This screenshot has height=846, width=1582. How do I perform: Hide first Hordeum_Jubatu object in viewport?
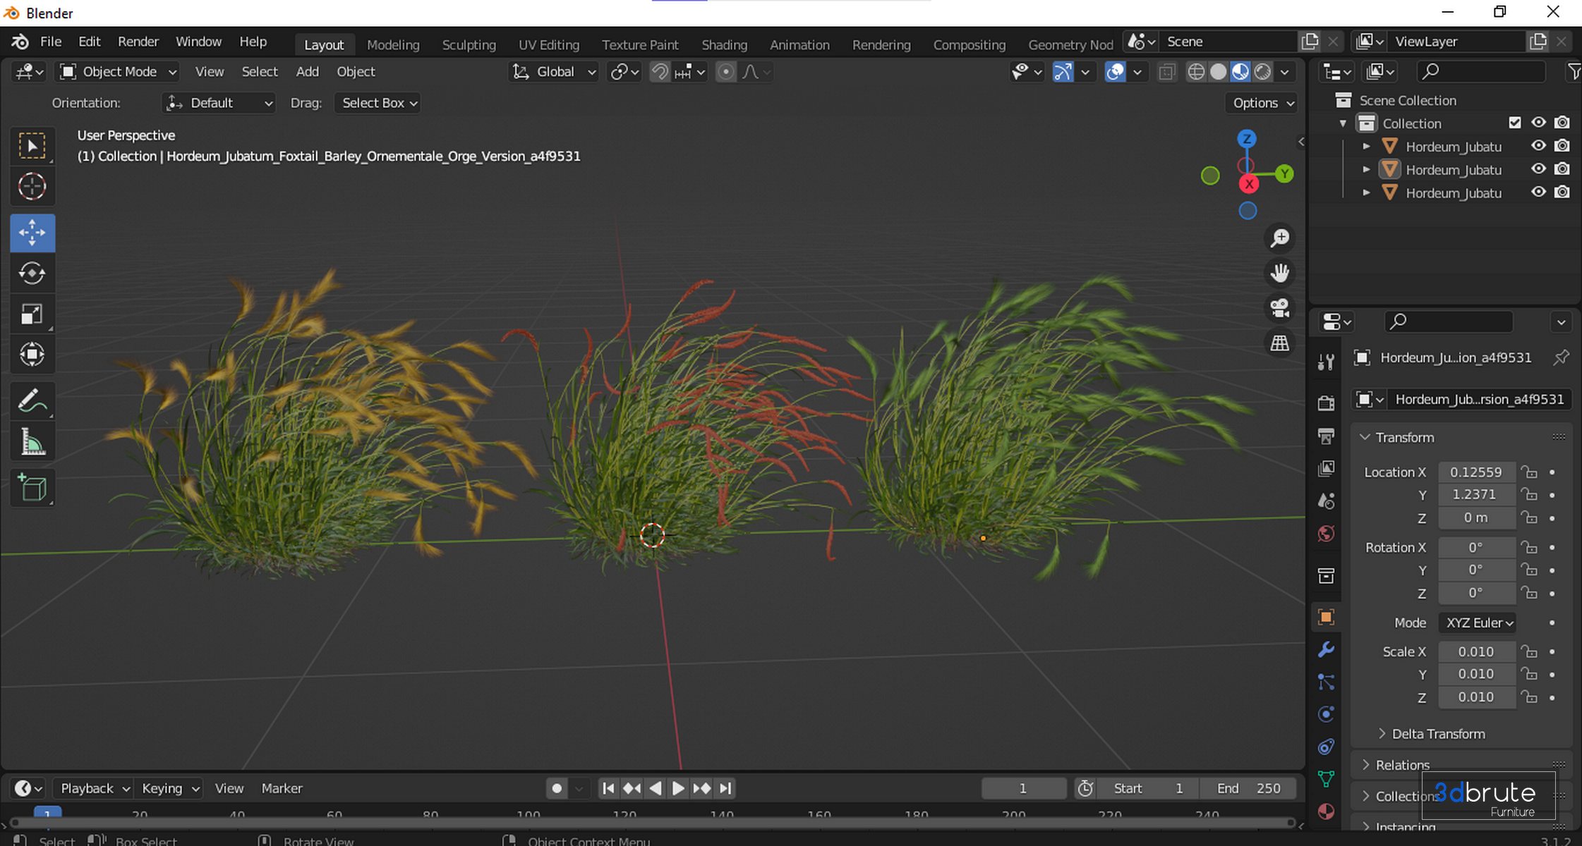1538,146
